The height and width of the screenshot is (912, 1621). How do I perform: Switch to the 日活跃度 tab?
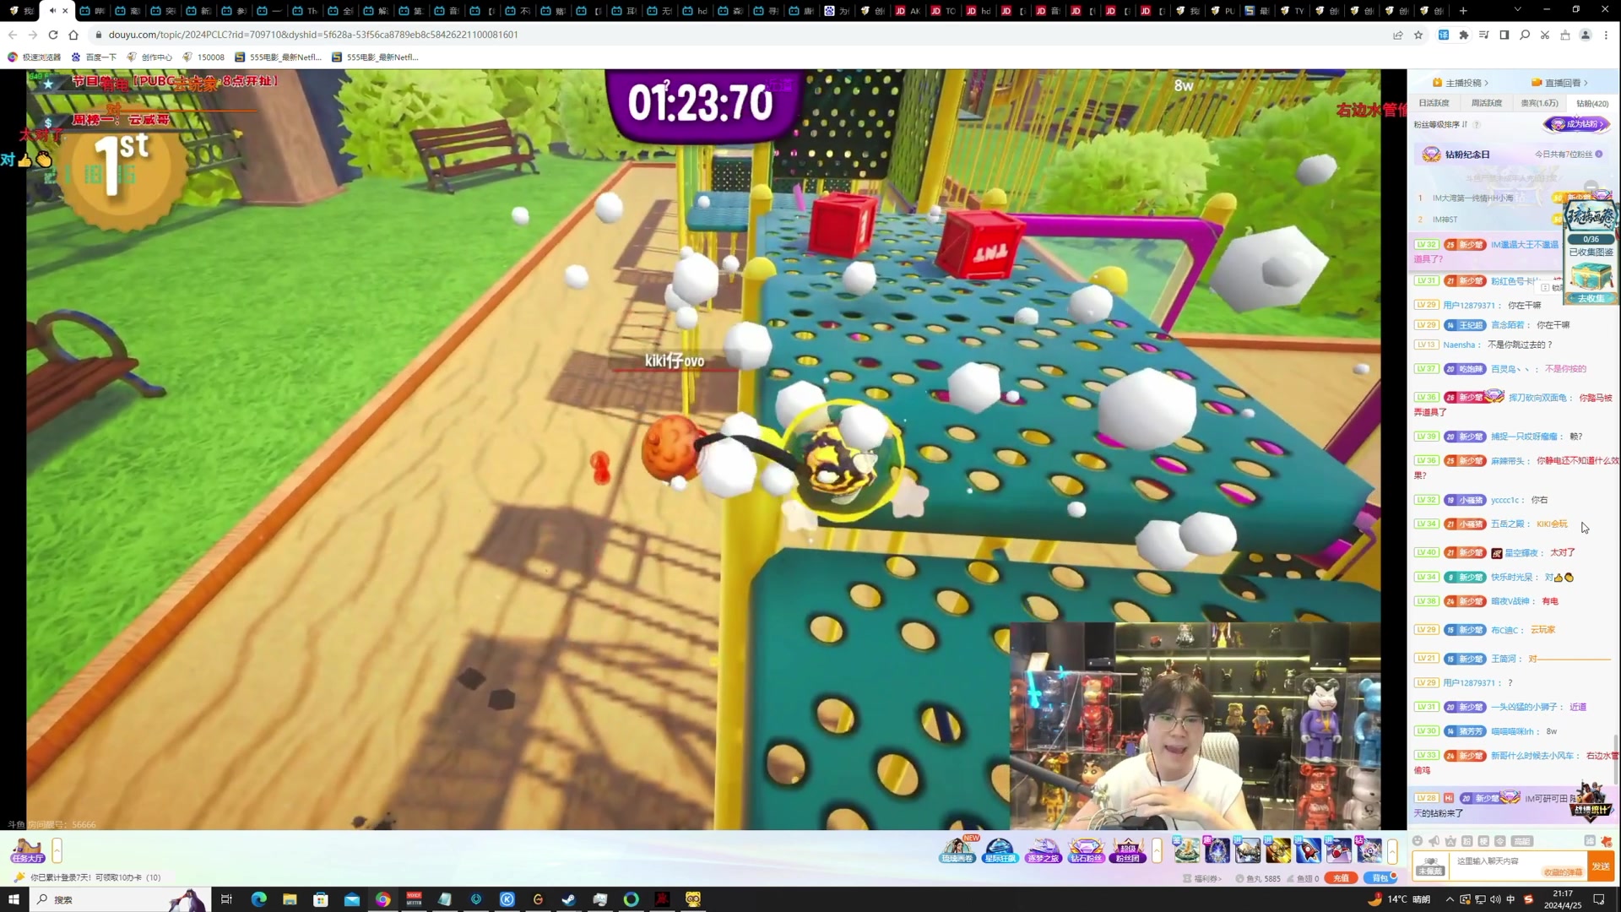[1434, 103]
